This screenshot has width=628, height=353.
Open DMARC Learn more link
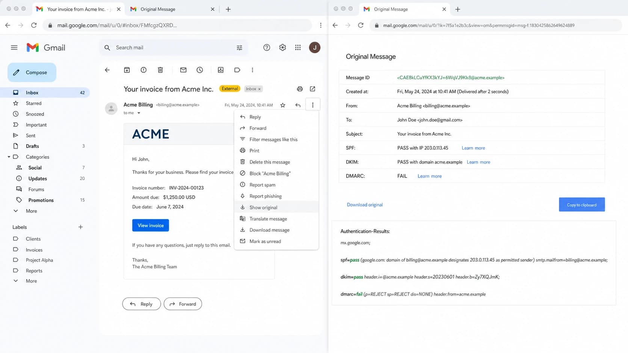pyautogui.click(x=430, y=176)
